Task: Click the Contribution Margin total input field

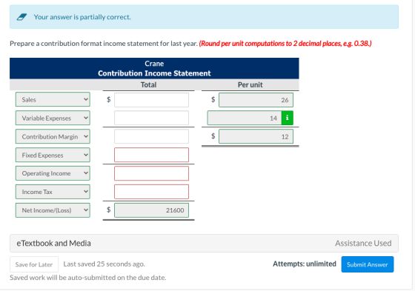Action: (151, 136)
